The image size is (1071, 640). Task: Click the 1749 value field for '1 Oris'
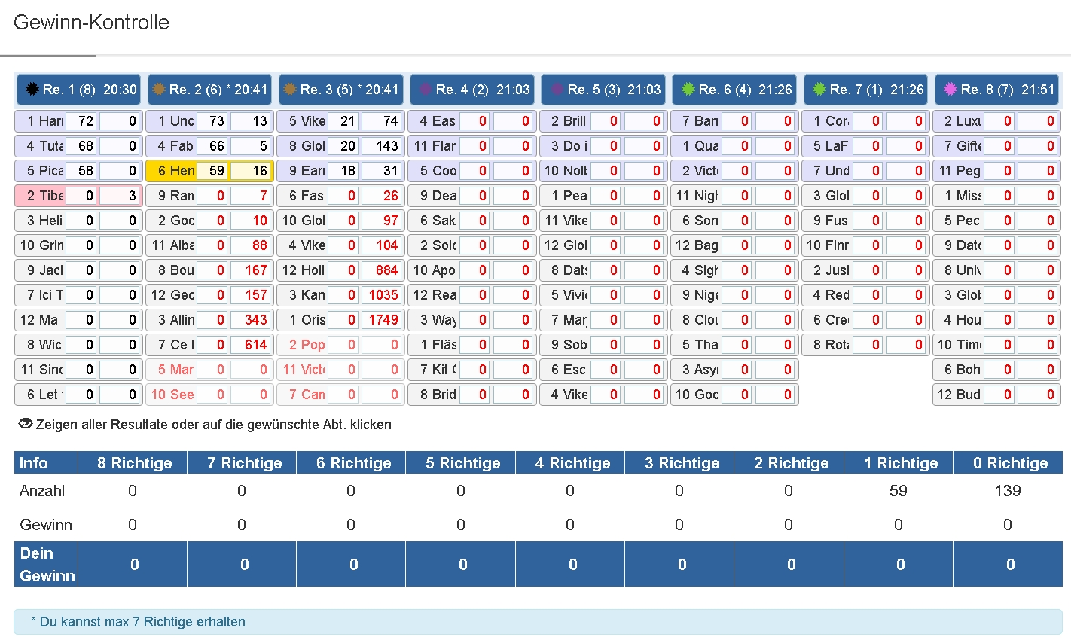(x=383, y=320)
